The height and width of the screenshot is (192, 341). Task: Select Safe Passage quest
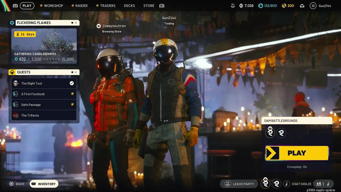44,105
